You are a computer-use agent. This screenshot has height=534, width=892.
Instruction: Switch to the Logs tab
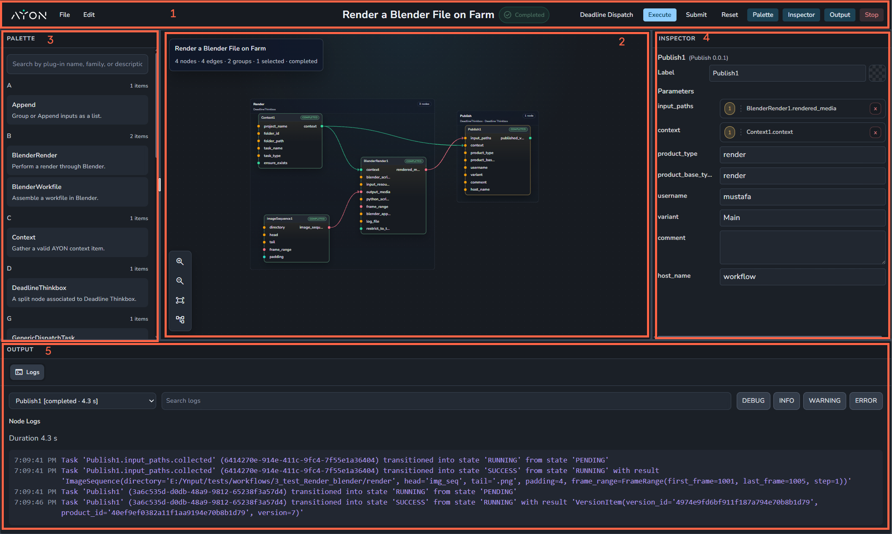27,372
